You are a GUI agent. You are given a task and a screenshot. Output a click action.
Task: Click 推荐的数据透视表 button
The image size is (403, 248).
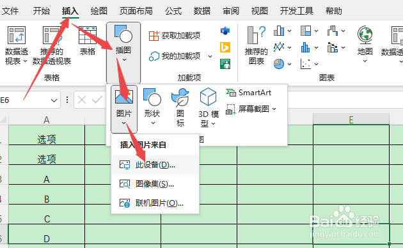[x=52, y=45]
